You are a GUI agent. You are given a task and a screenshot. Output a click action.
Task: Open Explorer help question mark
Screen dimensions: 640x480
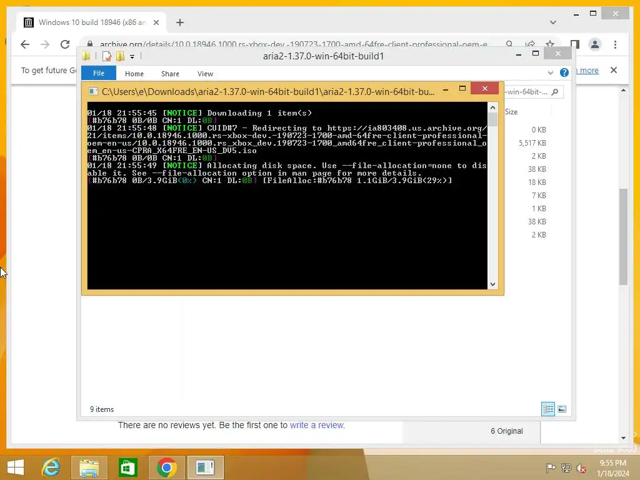[564, 72]
